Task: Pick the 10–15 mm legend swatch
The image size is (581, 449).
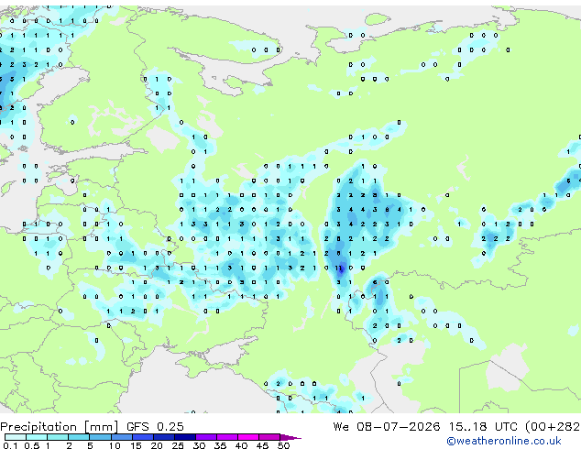Action: click(121, 437)
